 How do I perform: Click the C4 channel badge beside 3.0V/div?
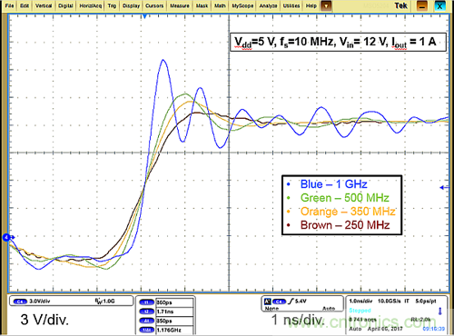pos(20,301)
